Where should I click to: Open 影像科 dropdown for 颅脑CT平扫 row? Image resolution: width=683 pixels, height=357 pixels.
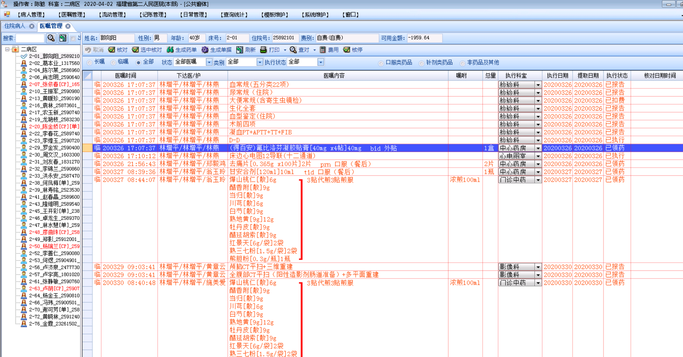pos(538,267)
